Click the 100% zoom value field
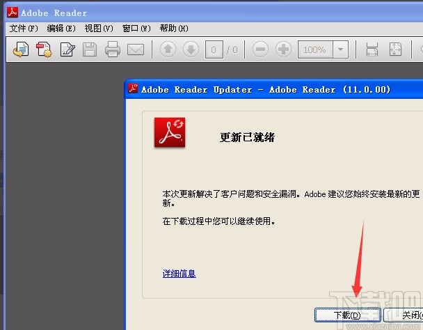 [315, 49]
